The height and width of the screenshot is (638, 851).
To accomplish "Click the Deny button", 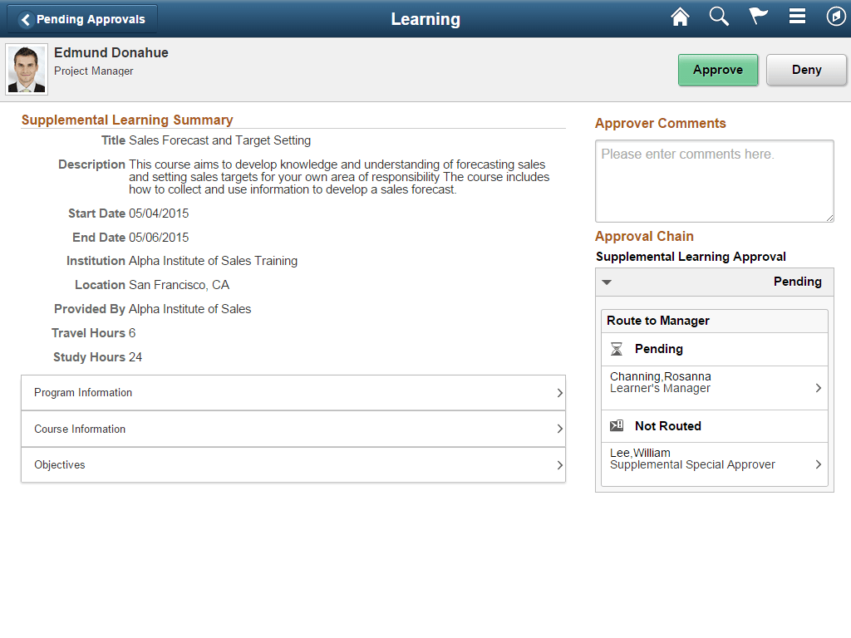I will click(806, 70).
